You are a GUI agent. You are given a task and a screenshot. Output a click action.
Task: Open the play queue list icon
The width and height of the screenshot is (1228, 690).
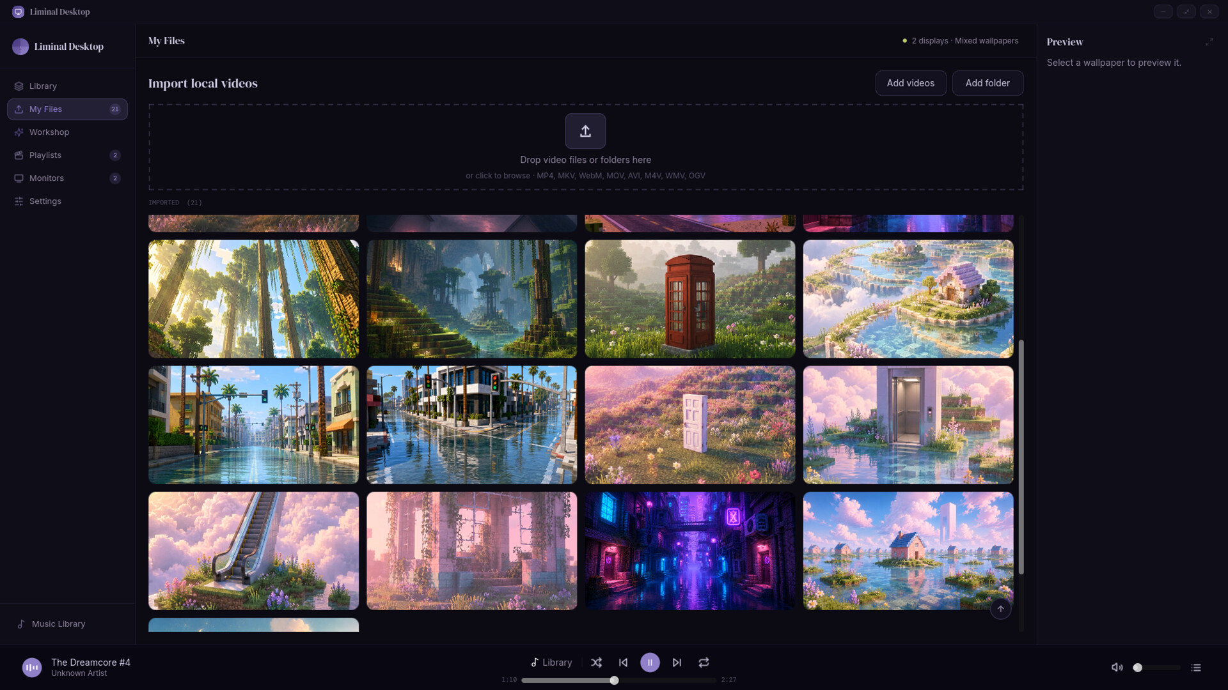(1196, 668)
